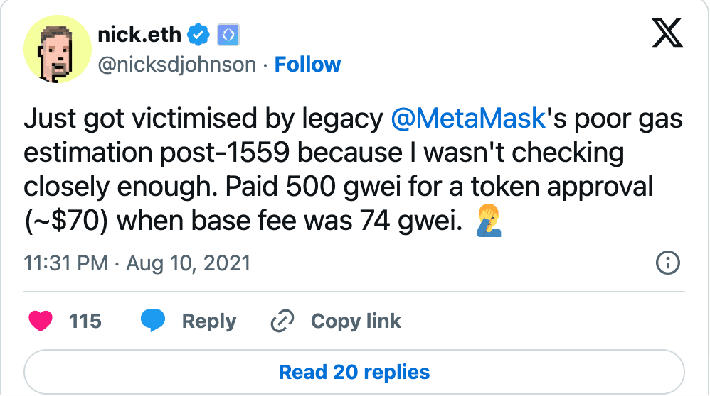Like the tweet with the heart icon
The image size is (710, 396).
41,321
